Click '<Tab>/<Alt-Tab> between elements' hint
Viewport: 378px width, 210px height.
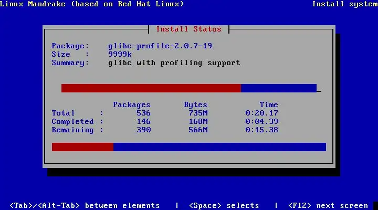point(85,205)
